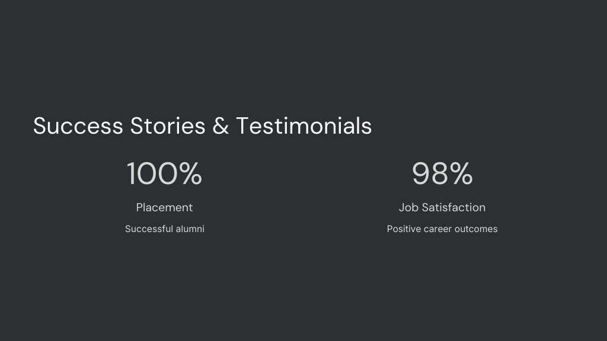
Task: Click the percent sign after 98
Action: [x=461, y=173]
